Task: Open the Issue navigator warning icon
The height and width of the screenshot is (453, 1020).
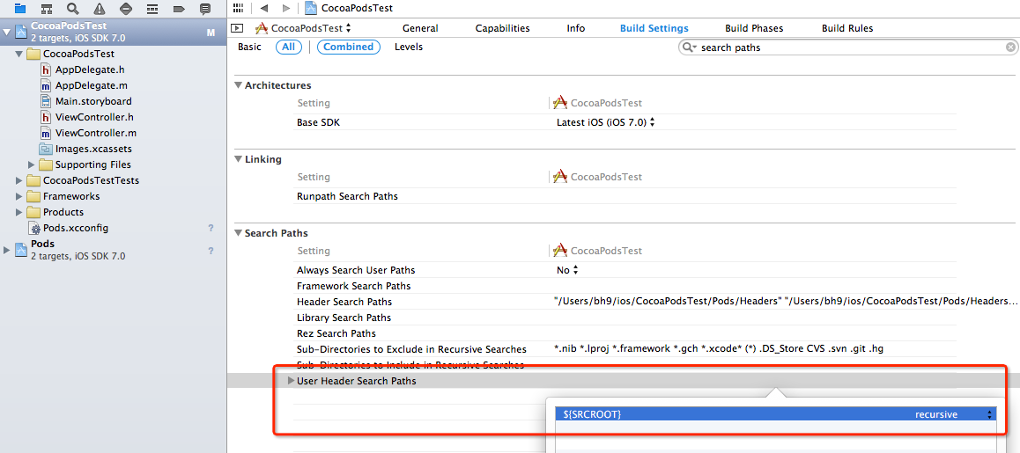Action: coord(100,9)
